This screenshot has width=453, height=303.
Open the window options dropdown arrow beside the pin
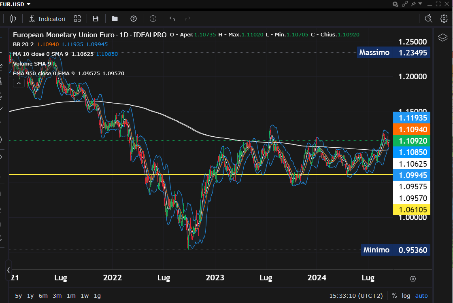point(420,4)
